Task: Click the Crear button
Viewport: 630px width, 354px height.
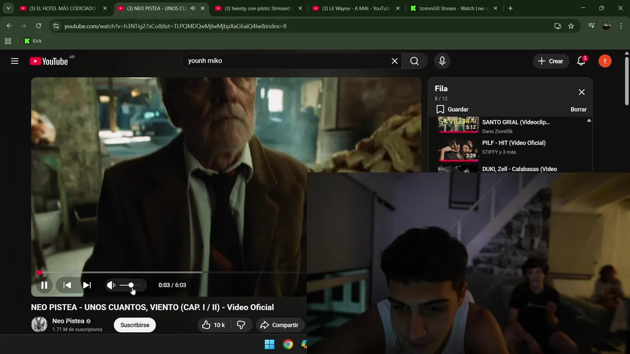Action: coord(551,61)
